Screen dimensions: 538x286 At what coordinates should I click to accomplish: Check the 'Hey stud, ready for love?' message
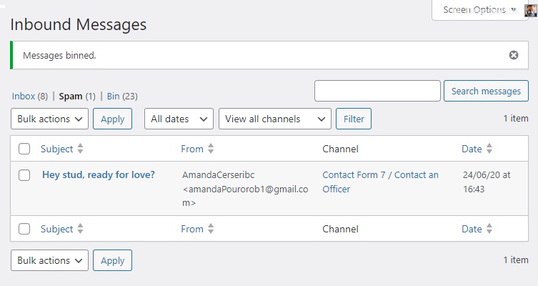tap(24, 174)
